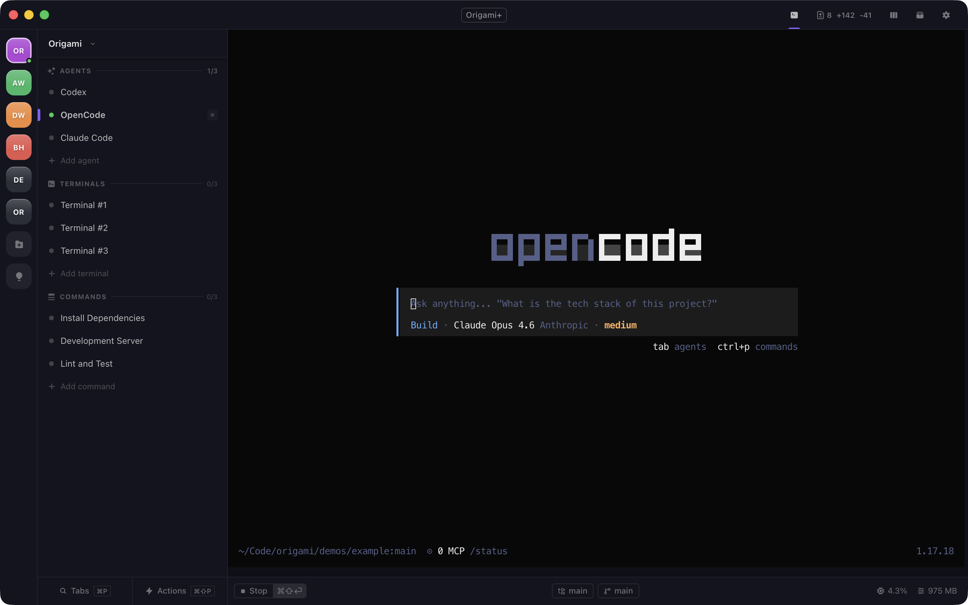968x605 pixels.
Task: Click the archive box icon in title bar
Action: click(x=920, y=15)
